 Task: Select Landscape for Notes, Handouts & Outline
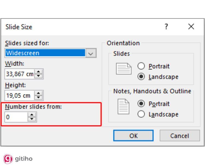[142, 114]
